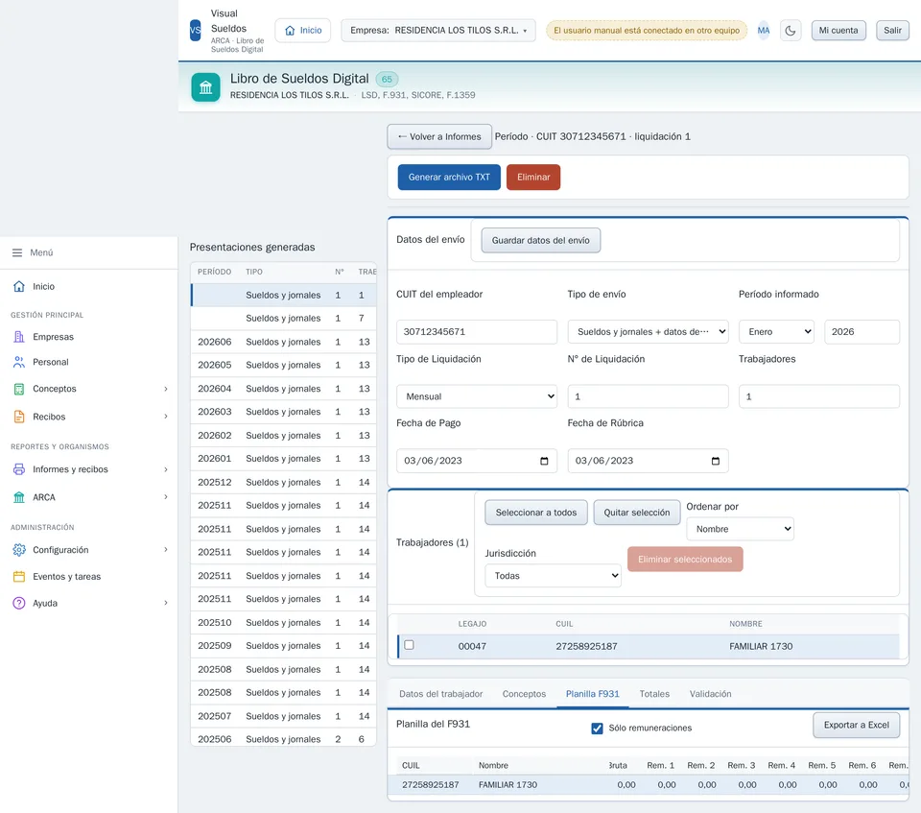
Task: Open the Jurisdicción Todas dropdown
Action: [553, 576]
